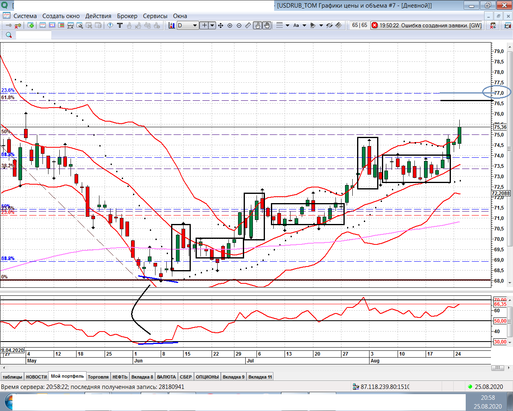Expand the line style dropdown arrow
513x411 pixels.
click(x=287, y=25)
